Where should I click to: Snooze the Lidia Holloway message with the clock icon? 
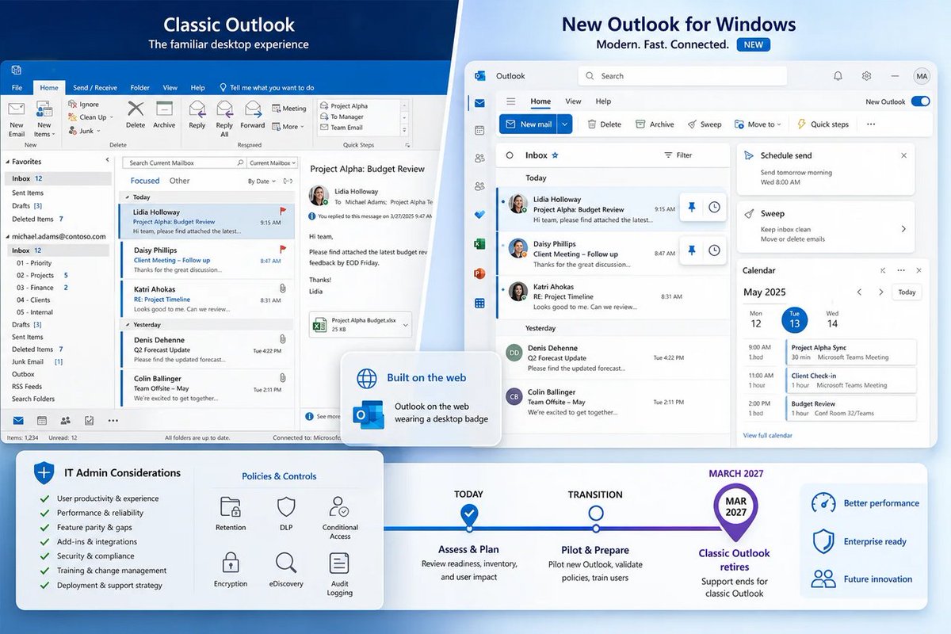point(714,207)
